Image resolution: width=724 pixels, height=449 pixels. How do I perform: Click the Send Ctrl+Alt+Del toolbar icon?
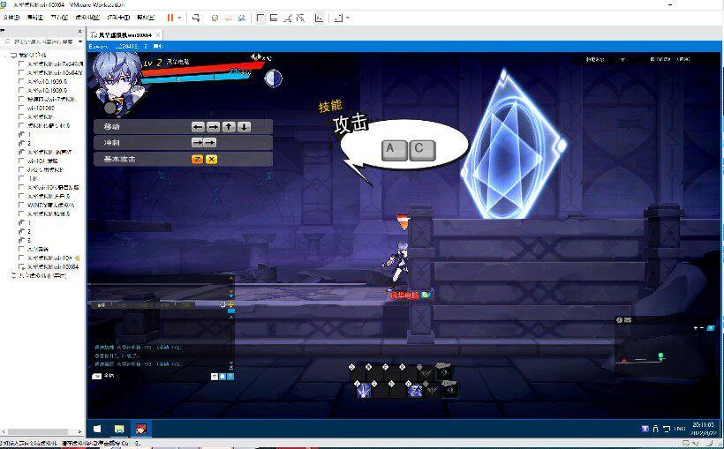point(196,18)
